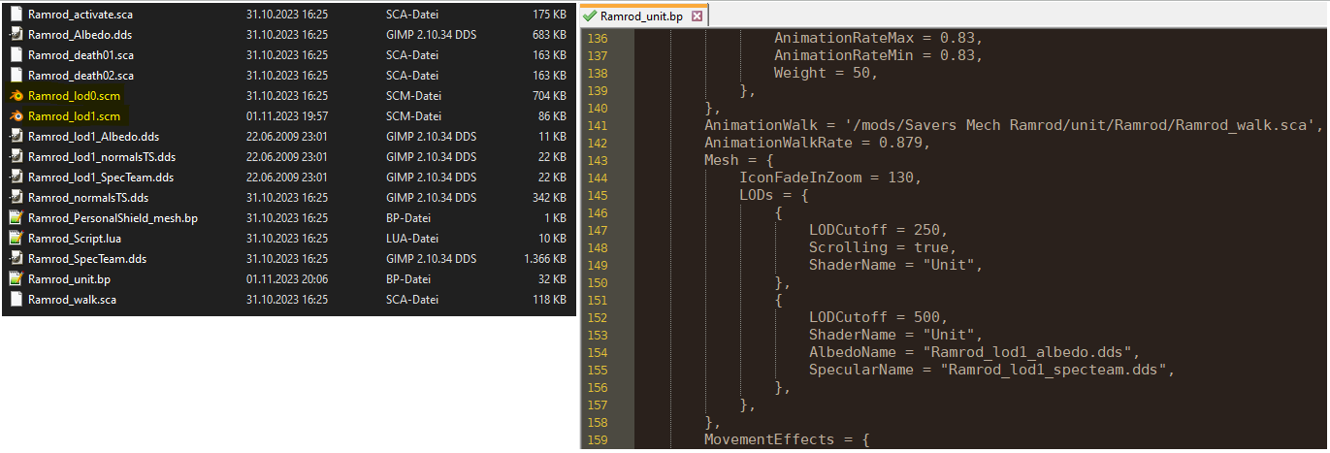Place cursor on LODCutoff = 250 line
The width and height of the screenshot is (1330, 453).
878,230
